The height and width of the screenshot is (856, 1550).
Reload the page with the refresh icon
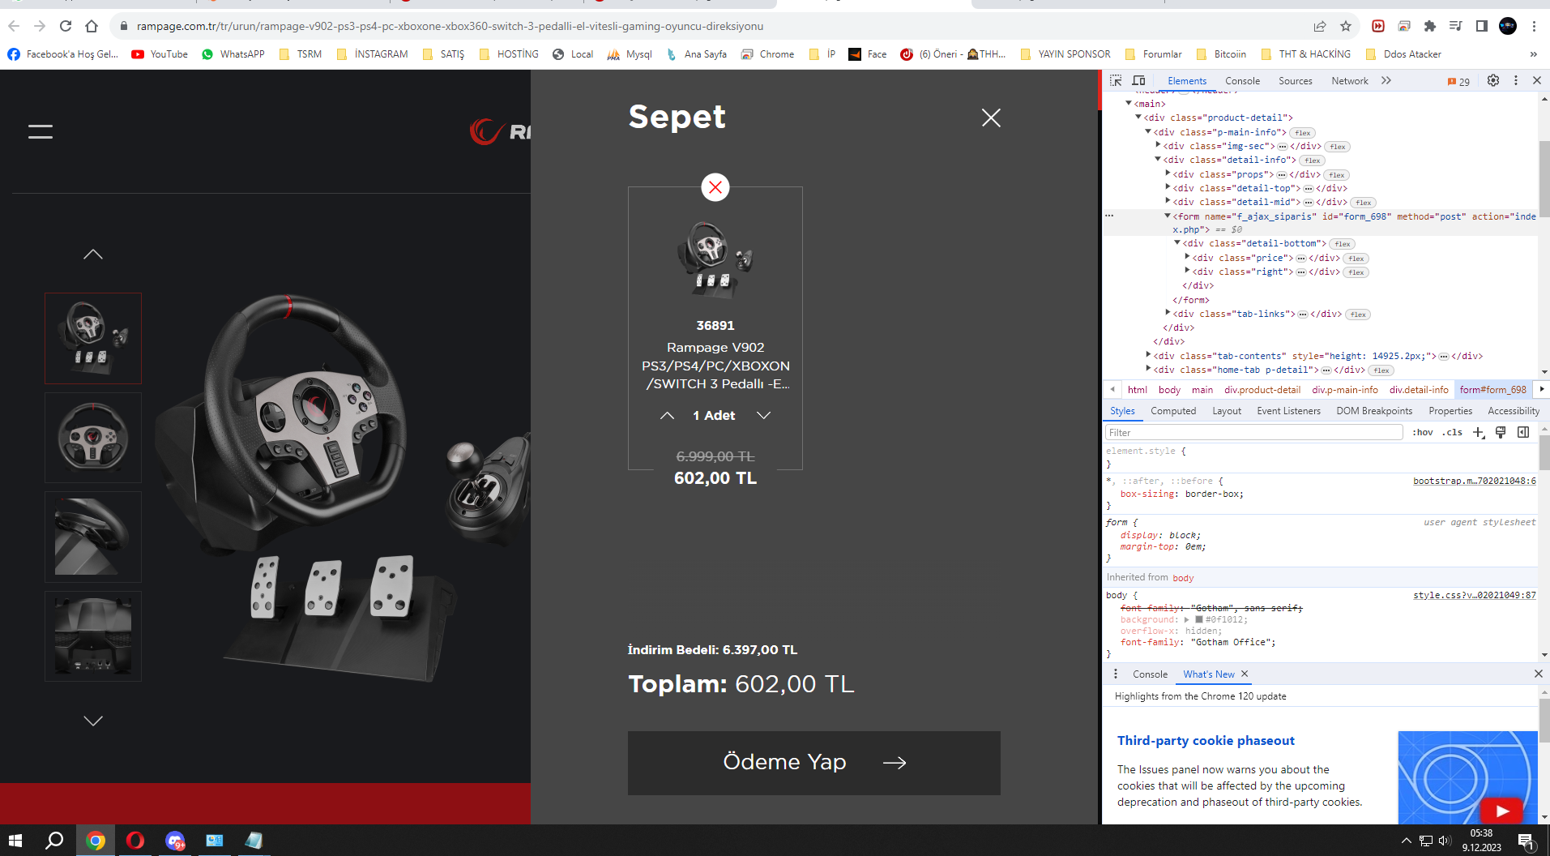click(x=66, y=26)
